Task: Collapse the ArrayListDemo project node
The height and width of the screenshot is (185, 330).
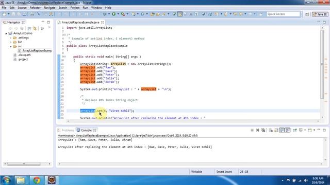Action: [6, 33]
